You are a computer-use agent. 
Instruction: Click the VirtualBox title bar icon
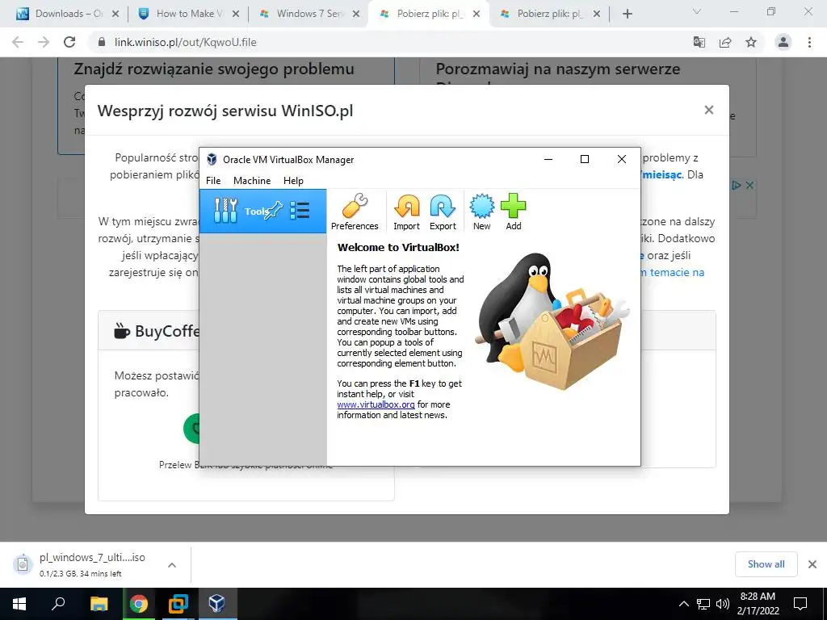coord(212,159)
